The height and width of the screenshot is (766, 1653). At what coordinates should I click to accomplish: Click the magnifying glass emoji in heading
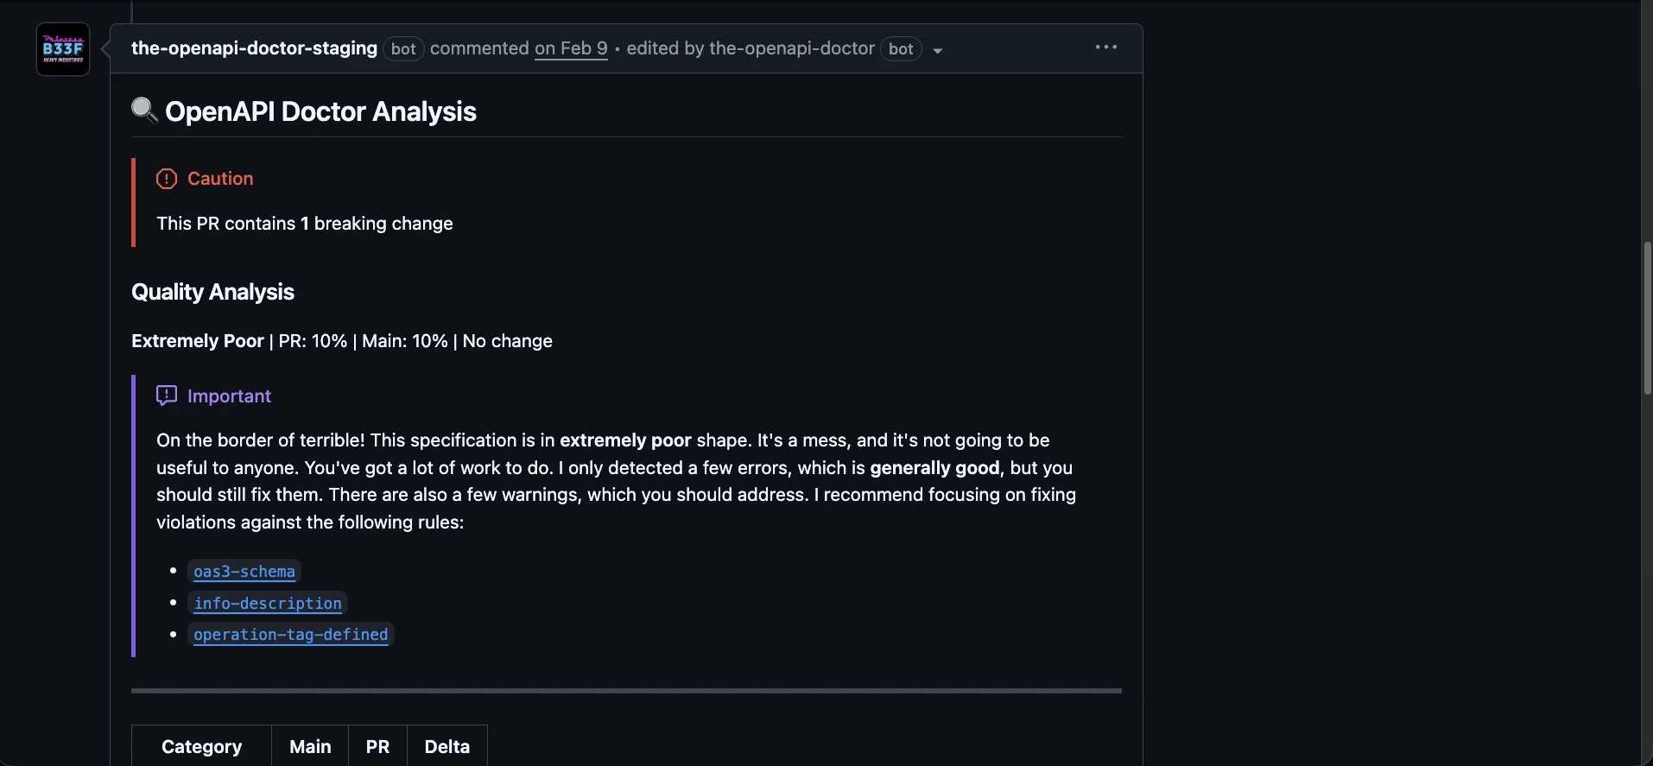pos(144,111)
